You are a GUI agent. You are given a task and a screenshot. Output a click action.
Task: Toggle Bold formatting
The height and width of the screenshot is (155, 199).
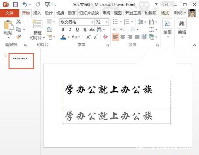pyautogui.click(x=63, y=29)
